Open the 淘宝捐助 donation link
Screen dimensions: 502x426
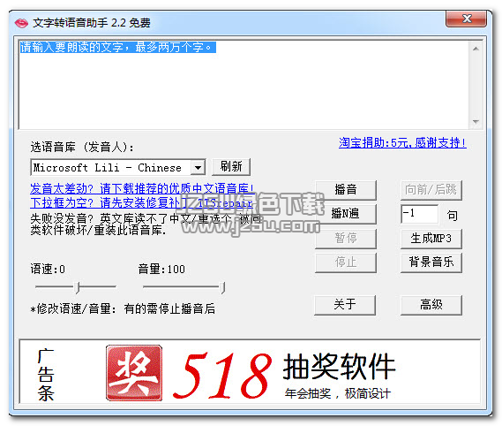[x=402, y=143]
